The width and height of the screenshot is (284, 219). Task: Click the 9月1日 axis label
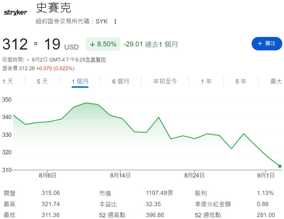click(x=266, y=175)
